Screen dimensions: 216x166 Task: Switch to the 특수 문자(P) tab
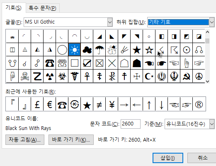click(x=42, y=8)
